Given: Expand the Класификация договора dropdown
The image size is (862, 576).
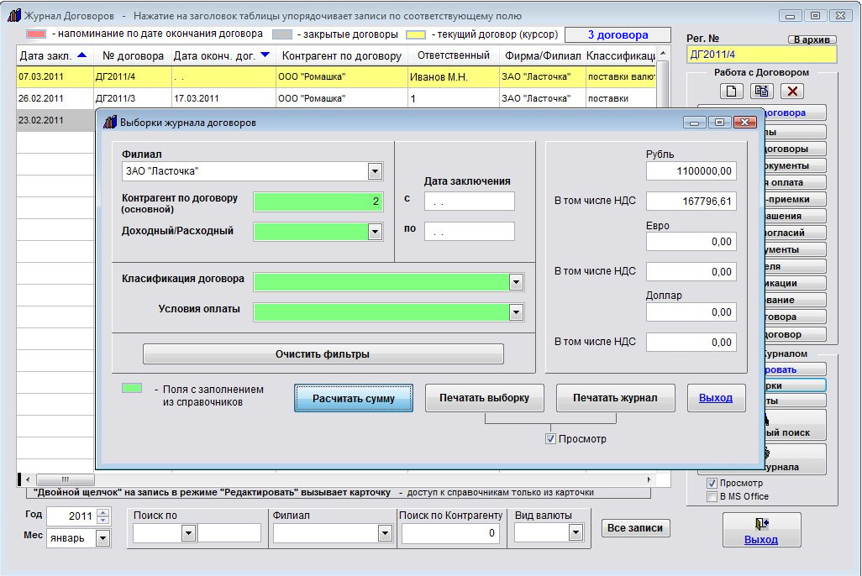Looking at the screenshot, I should pos(516,283).
